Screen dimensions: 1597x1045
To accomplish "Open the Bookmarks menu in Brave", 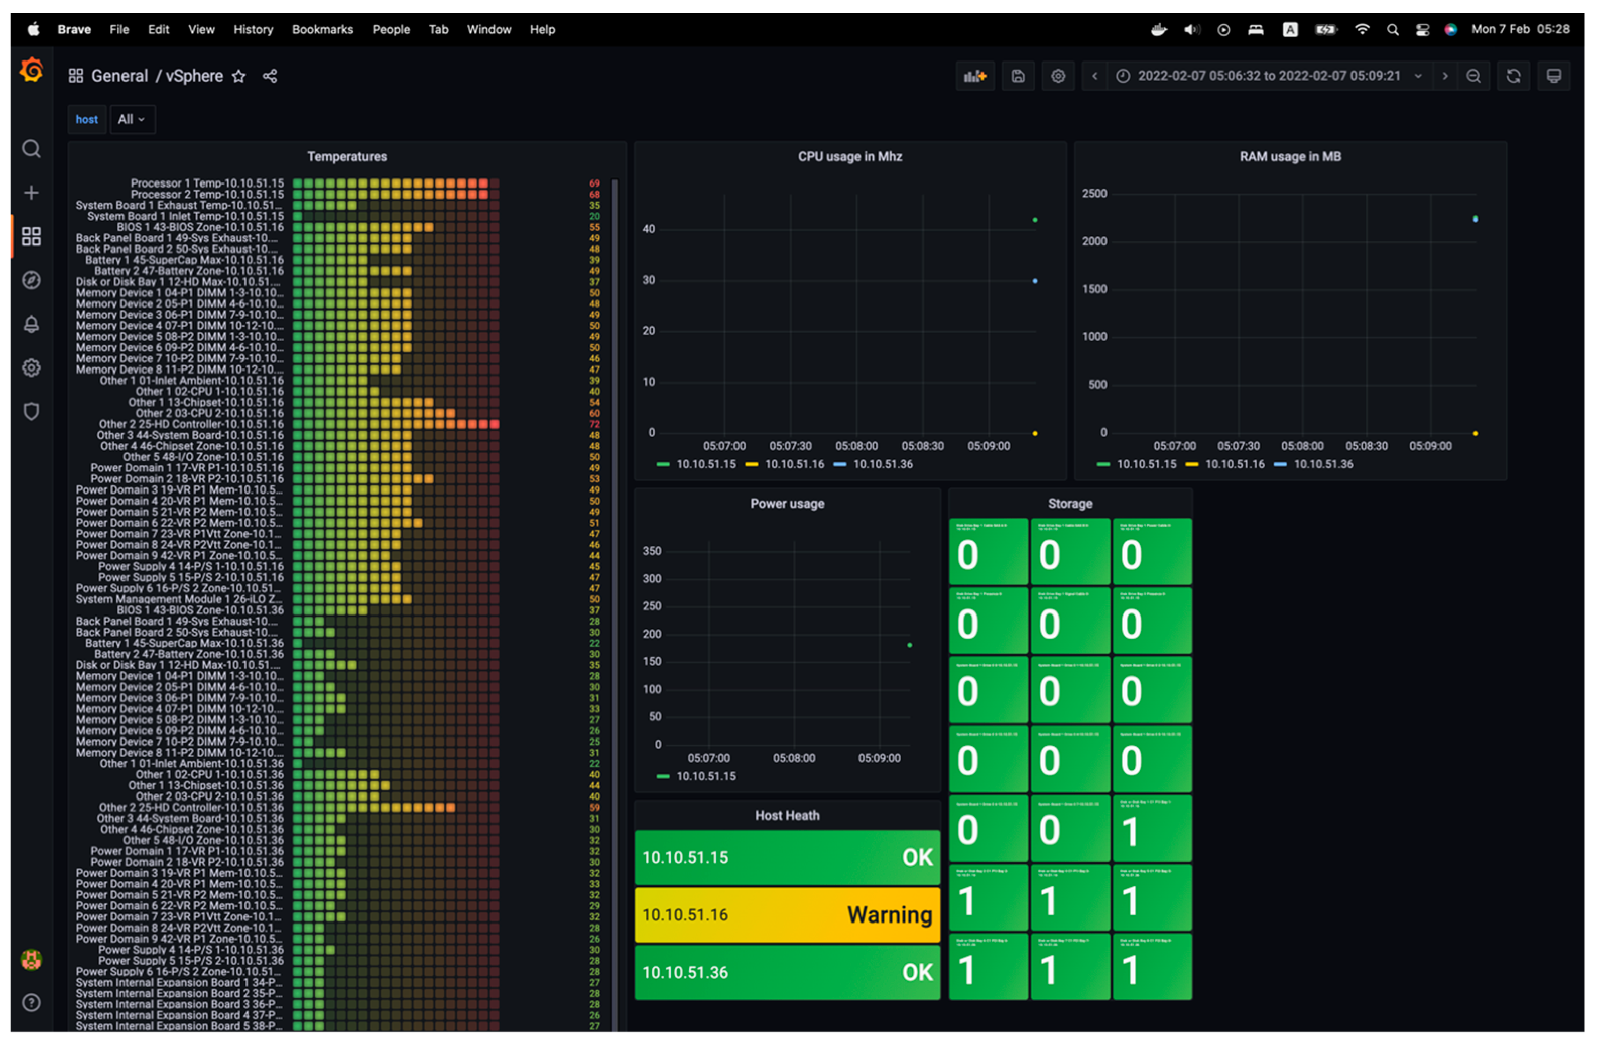I will [x=322, y=30].
